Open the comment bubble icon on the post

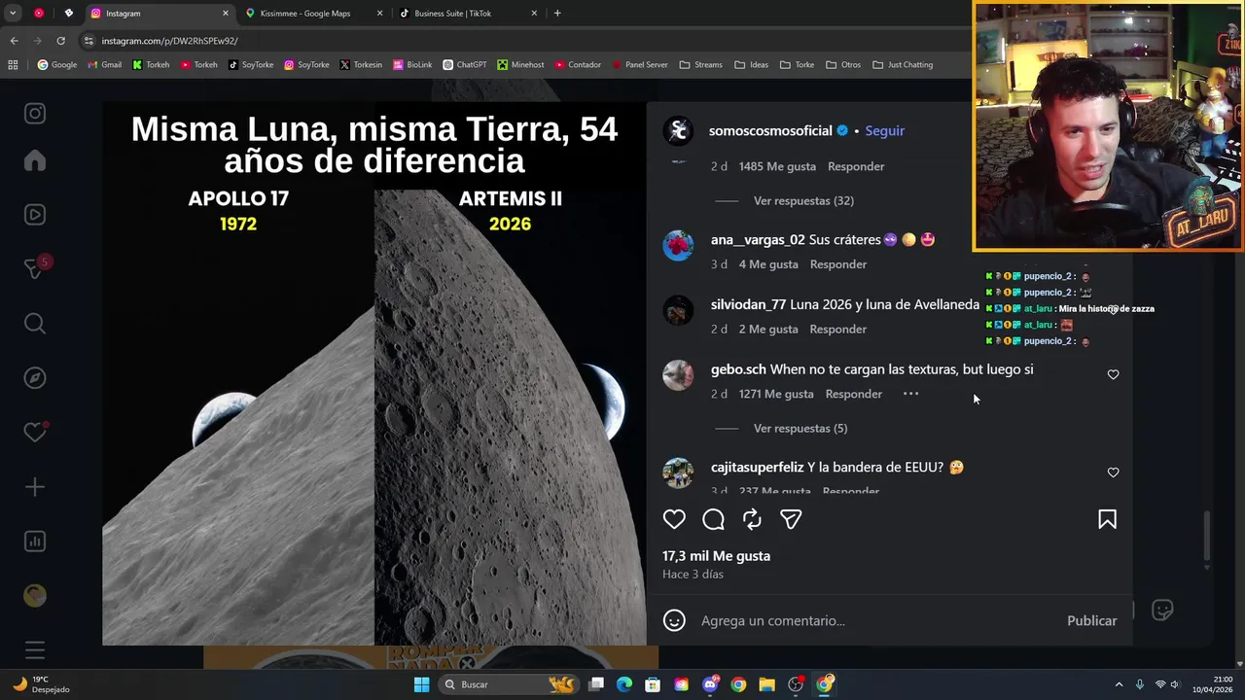click(x=713, y=519)
